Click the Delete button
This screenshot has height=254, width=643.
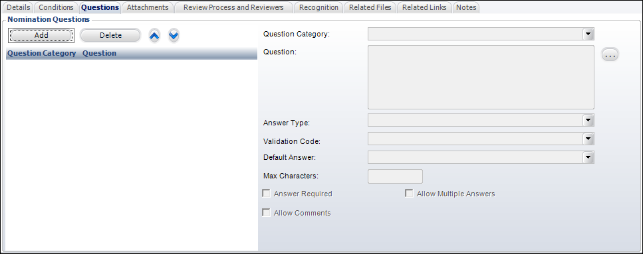(110, 35)
